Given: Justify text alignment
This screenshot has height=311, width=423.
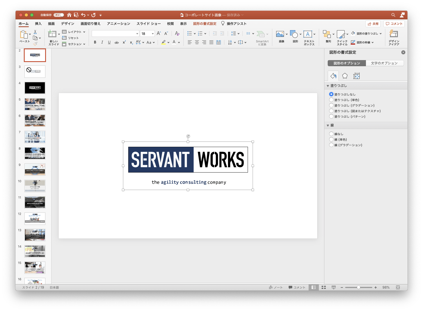Looking at the screenshot, I should [x=211, y=42].
